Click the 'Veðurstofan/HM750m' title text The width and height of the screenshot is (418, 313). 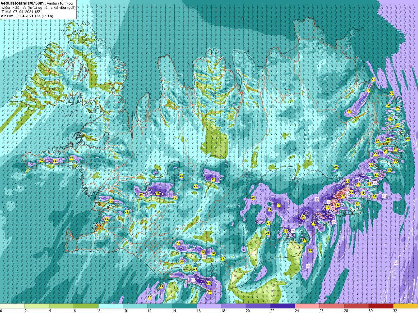click(22, 3)
